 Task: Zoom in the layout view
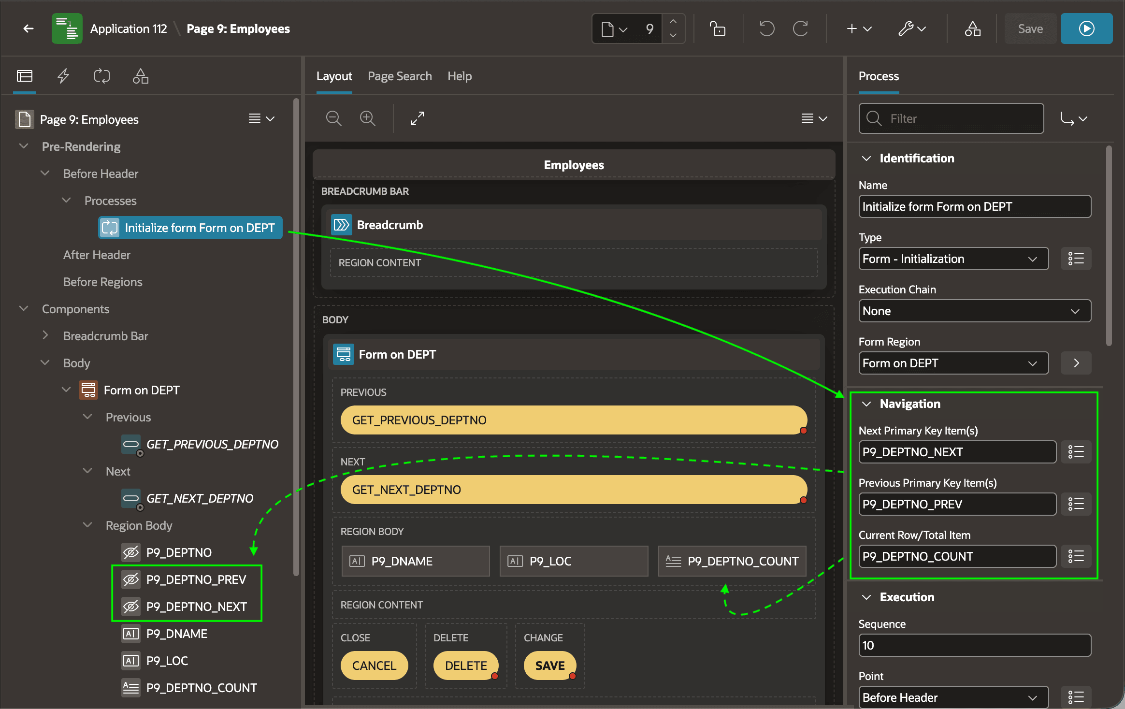click(x=368, y=118)
